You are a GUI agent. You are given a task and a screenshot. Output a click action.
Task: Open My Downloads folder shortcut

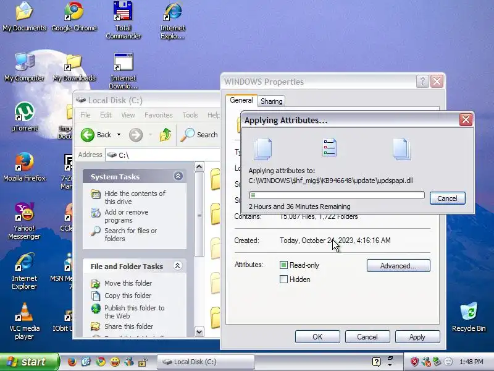(74, 67)
